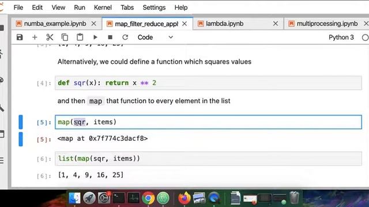The image size is (369, 207).
Task: Open the Code cell type dropdown
Action: pos(155,37)
